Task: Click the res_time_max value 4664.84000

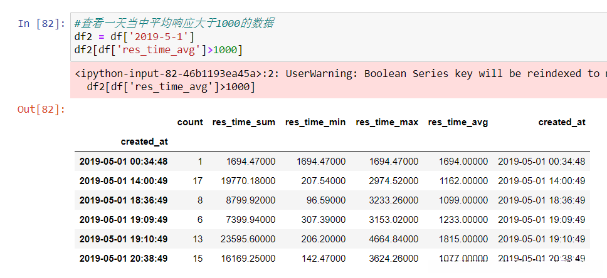Action: tap(393, 239)
